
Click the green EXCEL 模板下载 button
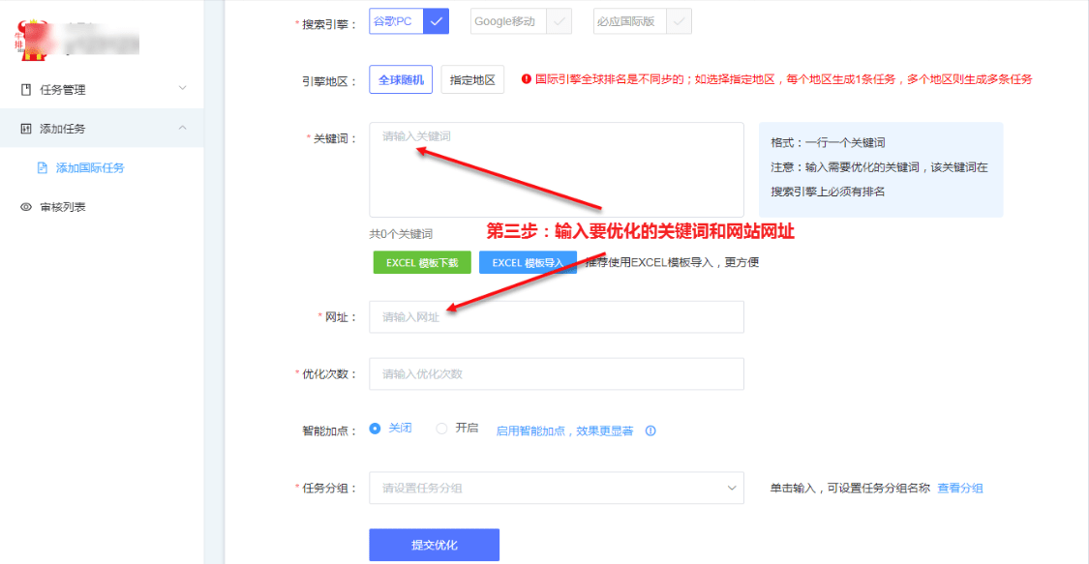pos(422,262)
